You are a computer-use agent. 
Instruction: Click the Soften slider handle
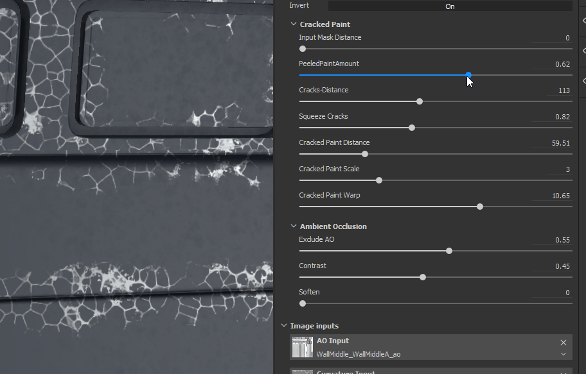[x=303, y=303]
